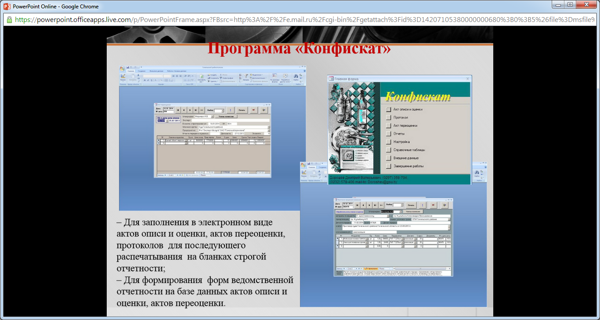Open Уполном. орган dropdown in Акт переоценки form
Viewport: 600px width, 320px height.
tap(269, 127)
